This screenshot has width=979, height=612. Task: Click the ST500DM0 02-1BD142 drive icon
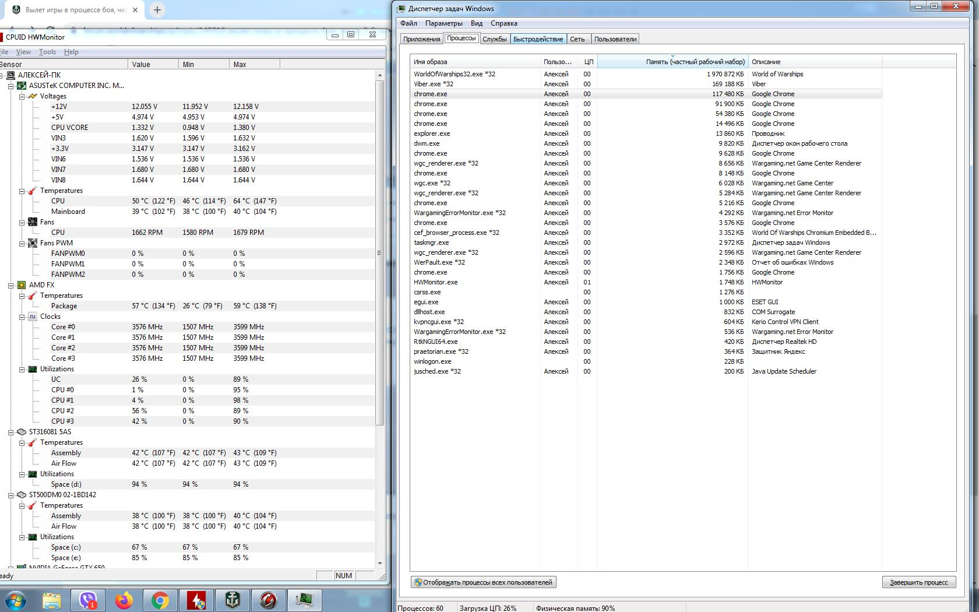22,495
